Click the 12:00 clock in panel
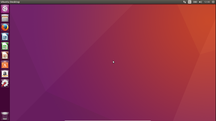This screenshot has width=216, height=121. [x=207, y=2]
